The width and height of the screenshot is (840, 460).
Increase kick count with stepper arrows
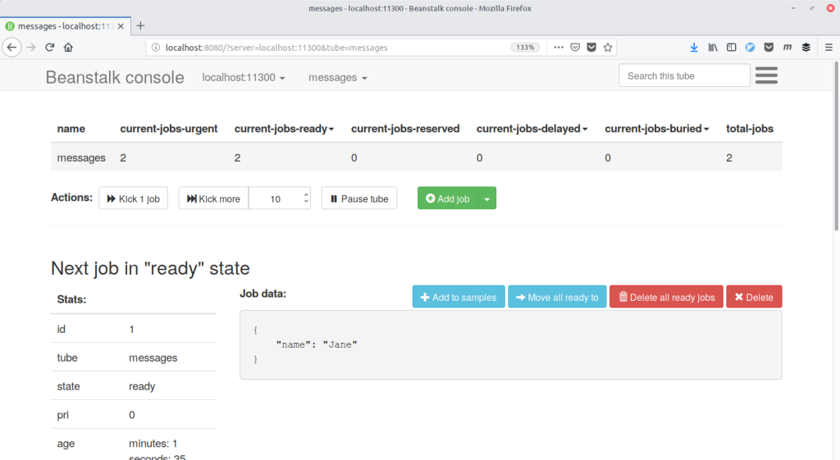click(306, 195)
